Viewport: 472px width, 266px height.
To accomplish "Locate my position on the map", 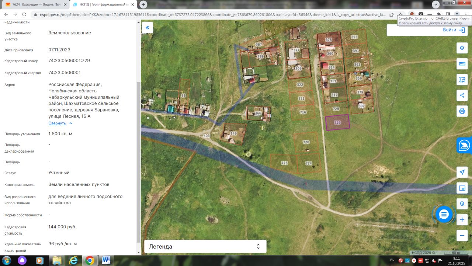I will coord(462,172).
